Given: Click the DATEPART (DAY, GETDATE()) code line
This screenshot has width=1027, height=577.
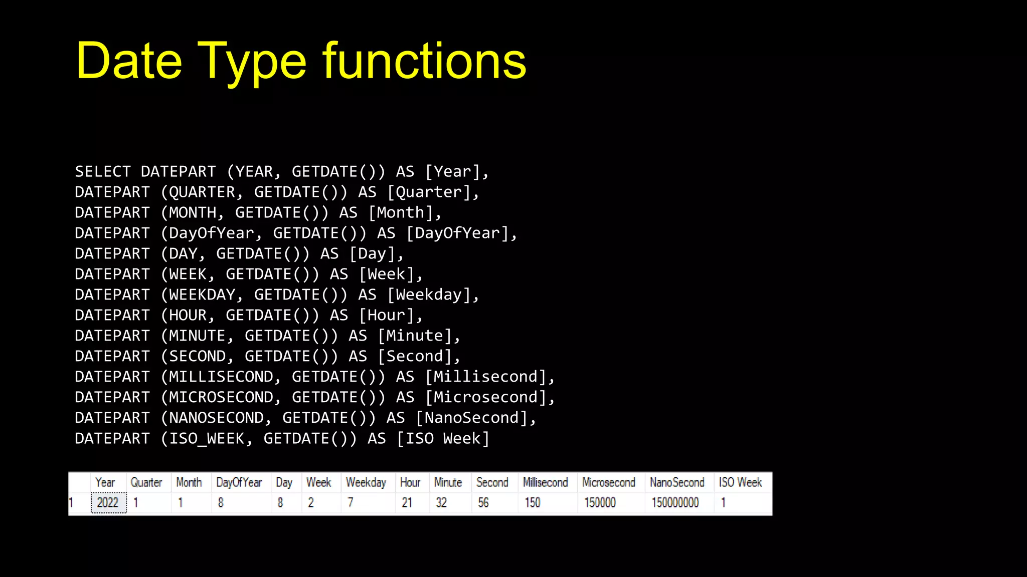Looking at the screenshot, I should [239, 254].
